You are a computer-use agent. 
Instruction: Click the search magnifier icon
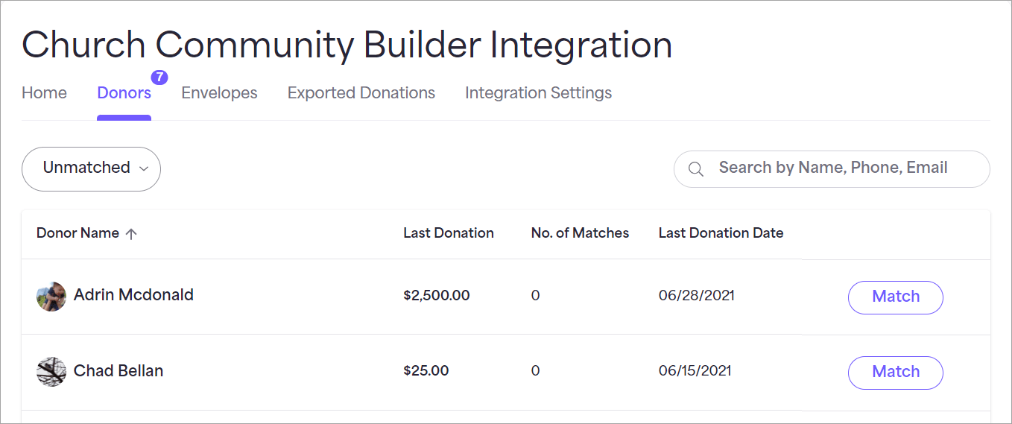[x=695, y=169]
